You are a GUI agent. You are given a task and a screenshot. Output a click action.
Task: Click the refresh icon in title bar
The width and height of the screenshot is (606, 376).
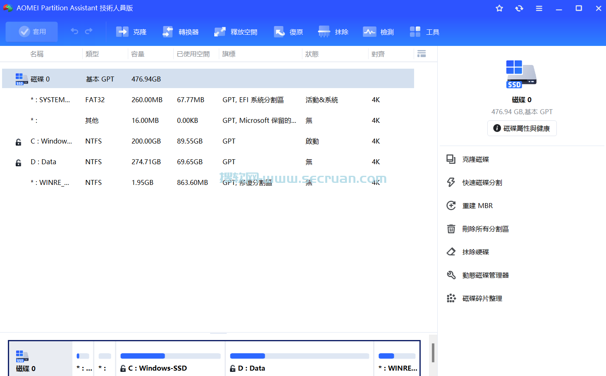point(519,8)
